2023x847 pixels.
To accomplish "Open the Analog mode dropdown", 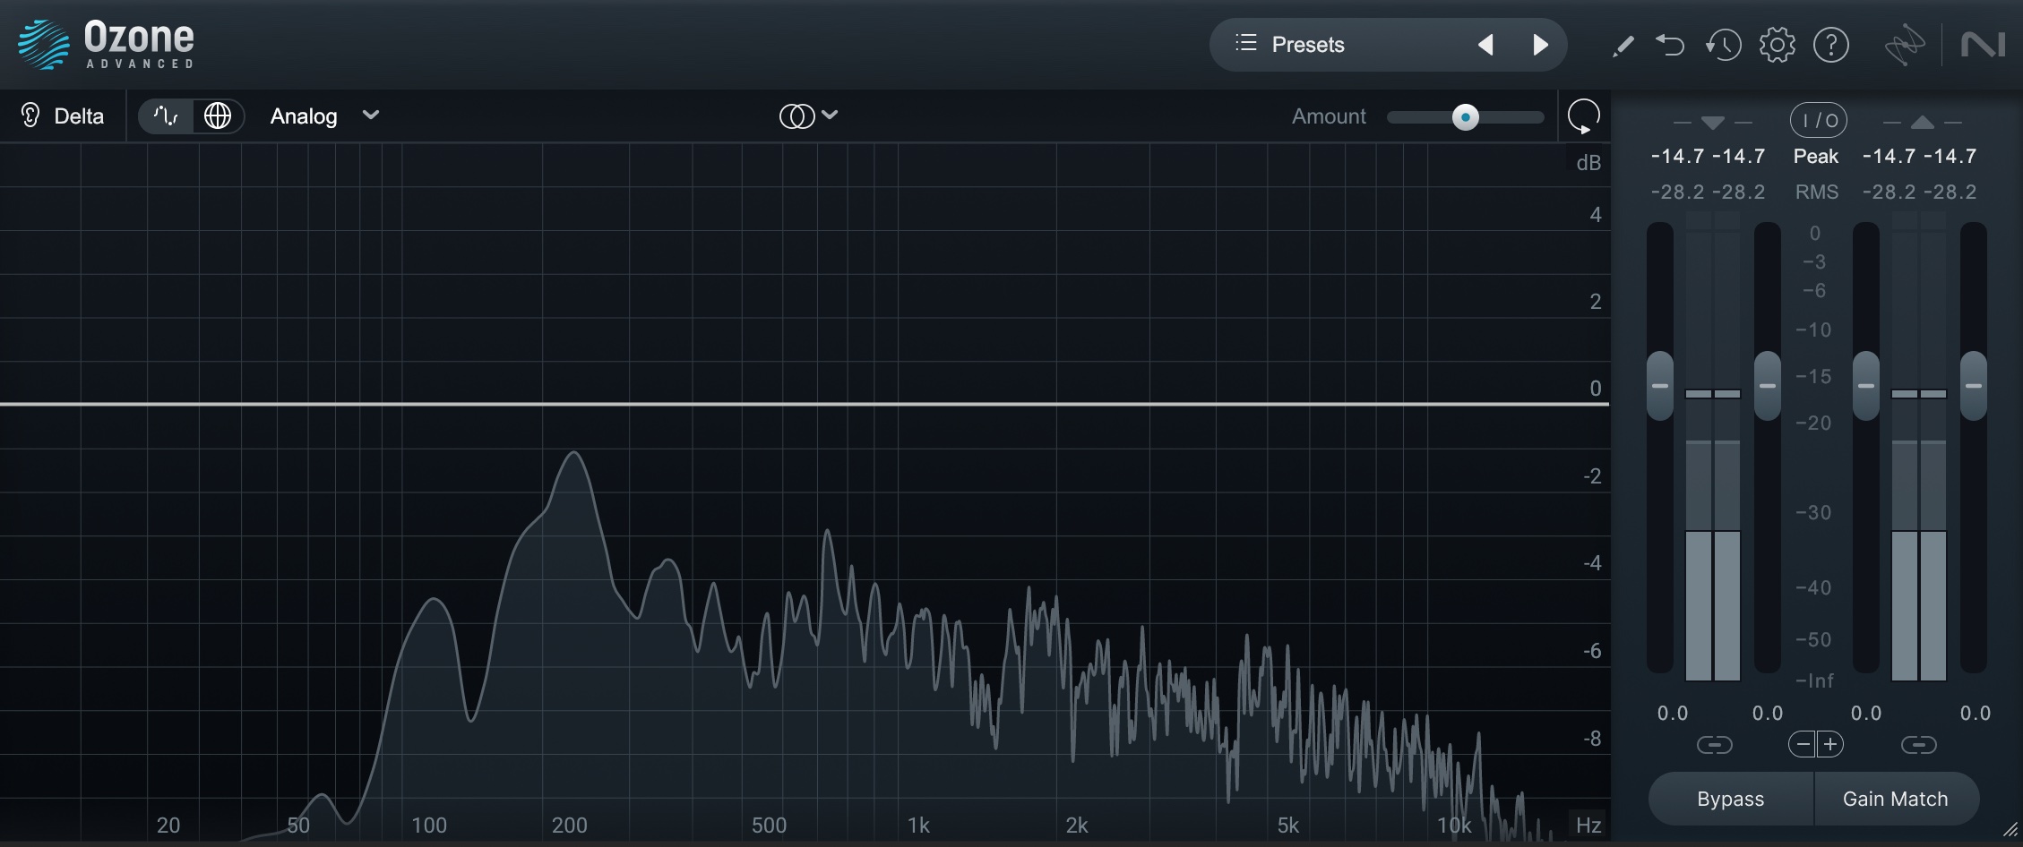I will click(x=324, y=115).
